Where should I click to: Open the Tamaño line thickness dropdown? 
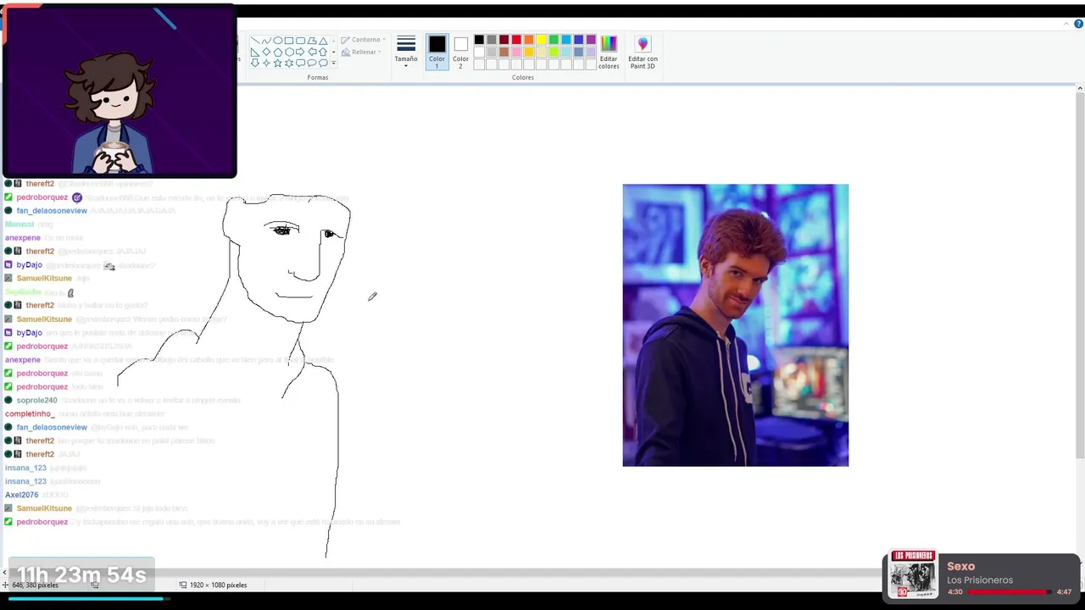tap(406, 51)
